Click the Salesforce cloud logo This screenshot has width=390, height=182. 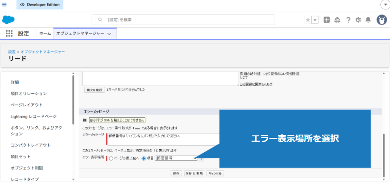point(8,20)
